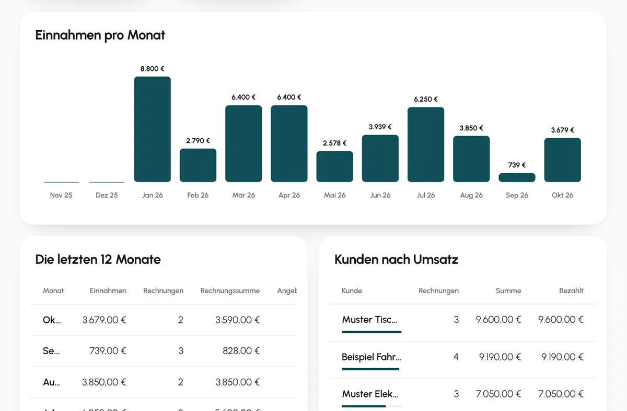Sort by the "Monat" column header
627x411 pixels.
point(53,291)
